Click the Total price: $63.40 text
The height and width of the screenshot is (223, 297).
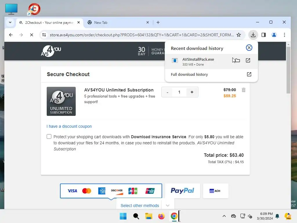224,155
